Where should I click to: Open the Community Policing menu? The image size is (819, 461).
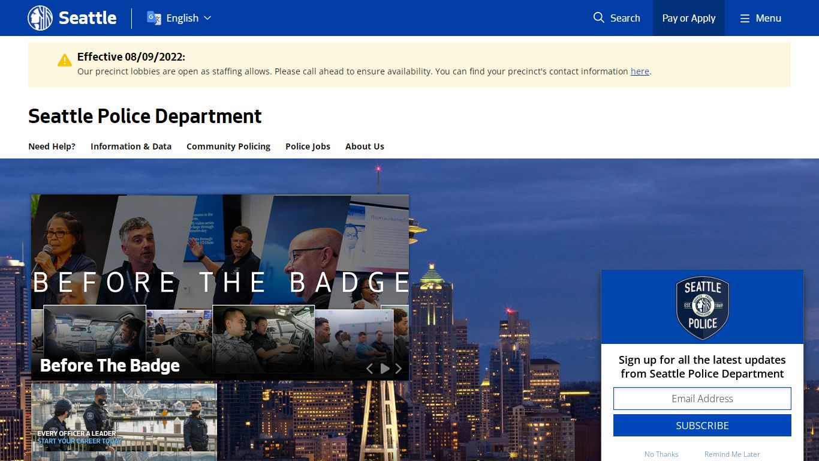click(228, 146)
